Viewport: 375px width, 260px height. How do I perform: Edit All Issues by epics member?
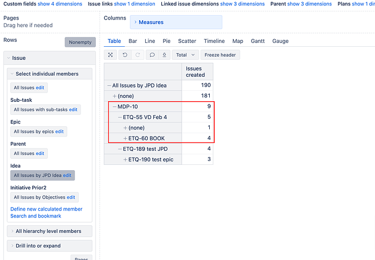coord(60,132)
